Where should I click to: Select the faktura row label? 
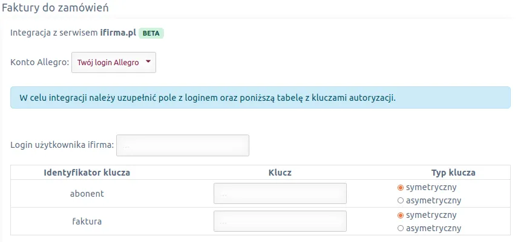87,221
